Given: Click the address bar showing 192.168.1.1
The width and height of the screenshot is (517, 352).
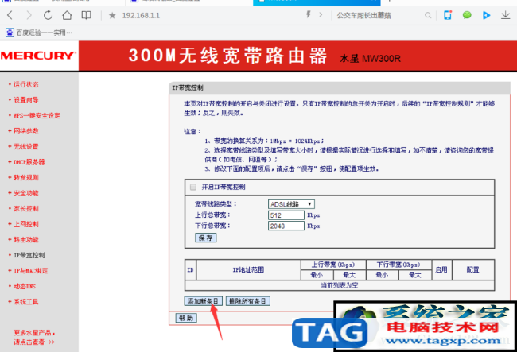Looking at the screenshot, I should 141,15.
